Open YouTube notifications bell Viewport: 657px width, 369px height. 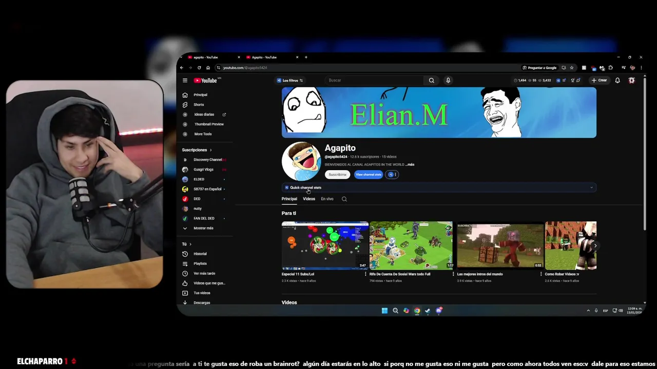point(617,80)
